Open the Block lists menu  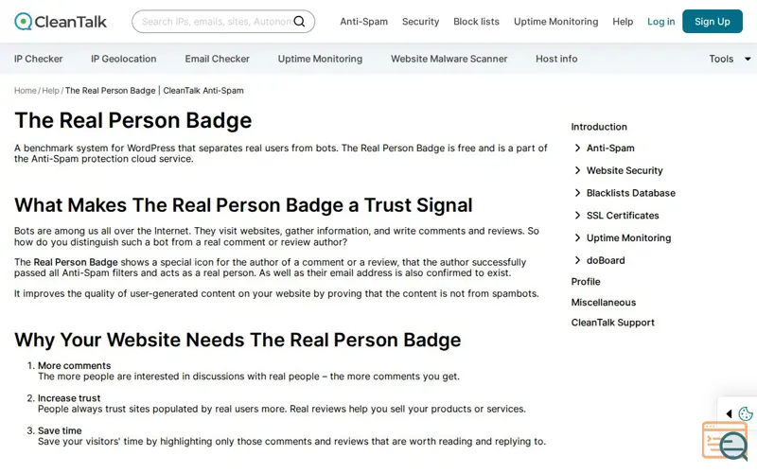click(x=476, y=22)
